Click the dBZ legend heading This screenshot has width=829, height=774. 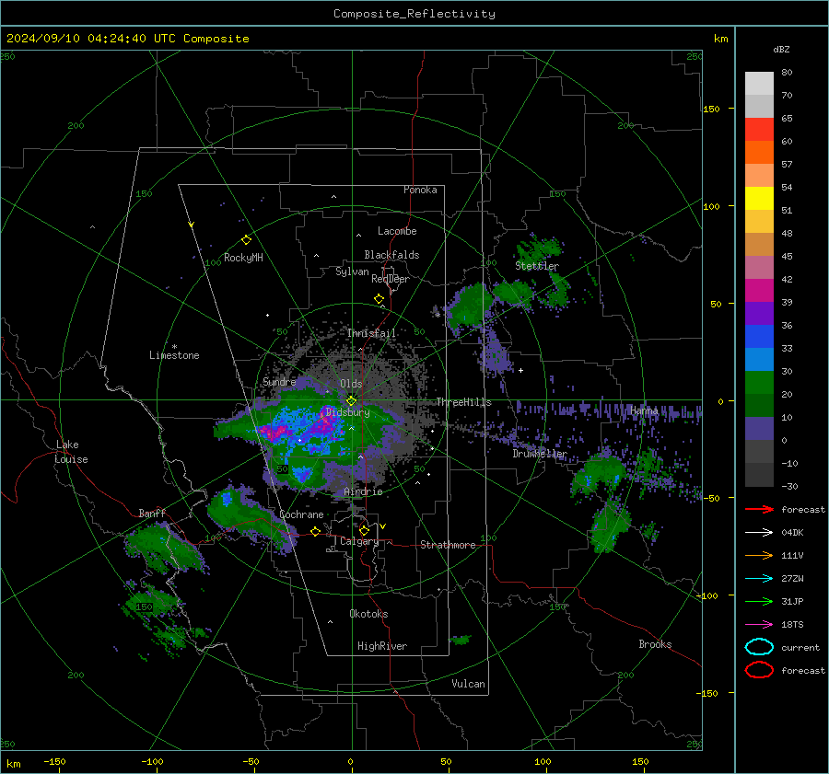[781, 49]
